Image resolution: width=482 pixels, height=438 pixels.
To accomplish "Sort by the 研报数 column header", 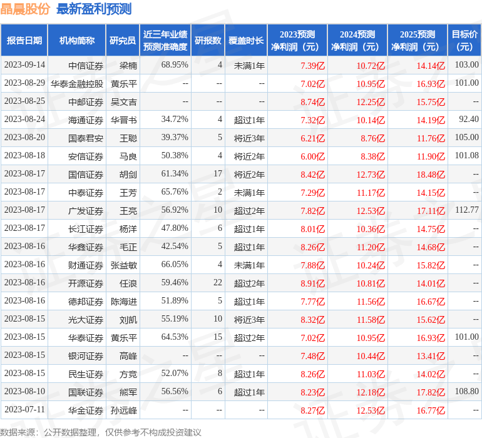I will click(208, 41).
